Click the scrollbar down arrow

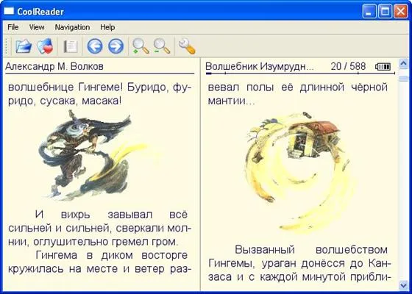click(403, 285)
